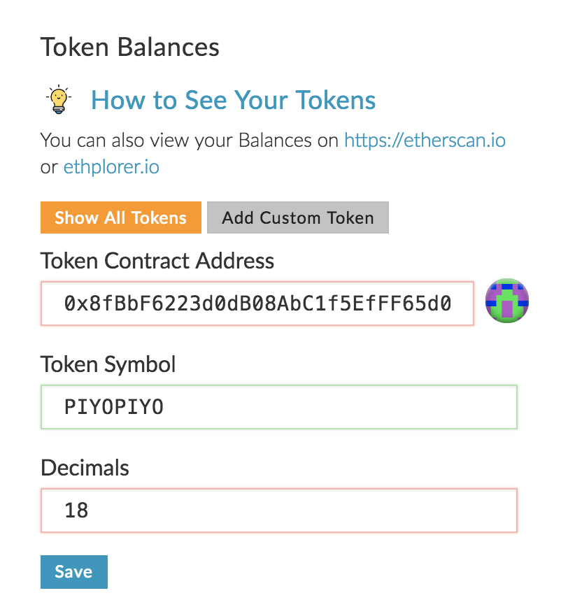Click the word 'or' before ethplorer.io
The width and height of the screenshot is (561, 600).
click(49, 168)
